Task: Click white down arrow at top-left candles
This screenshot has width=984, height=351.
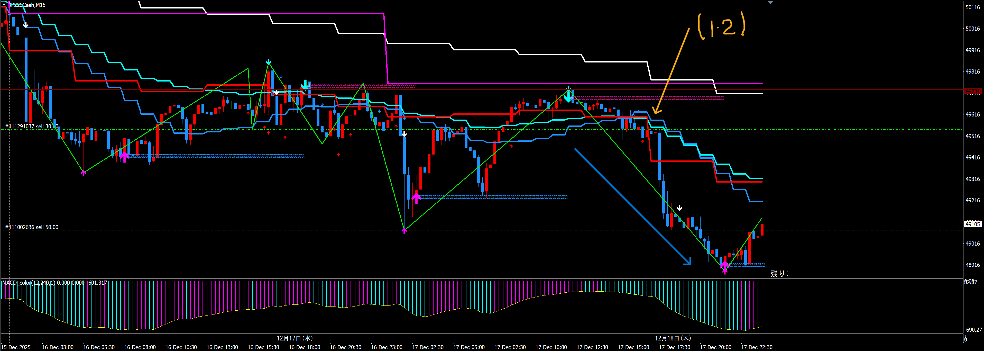Action: click(26, 25)
